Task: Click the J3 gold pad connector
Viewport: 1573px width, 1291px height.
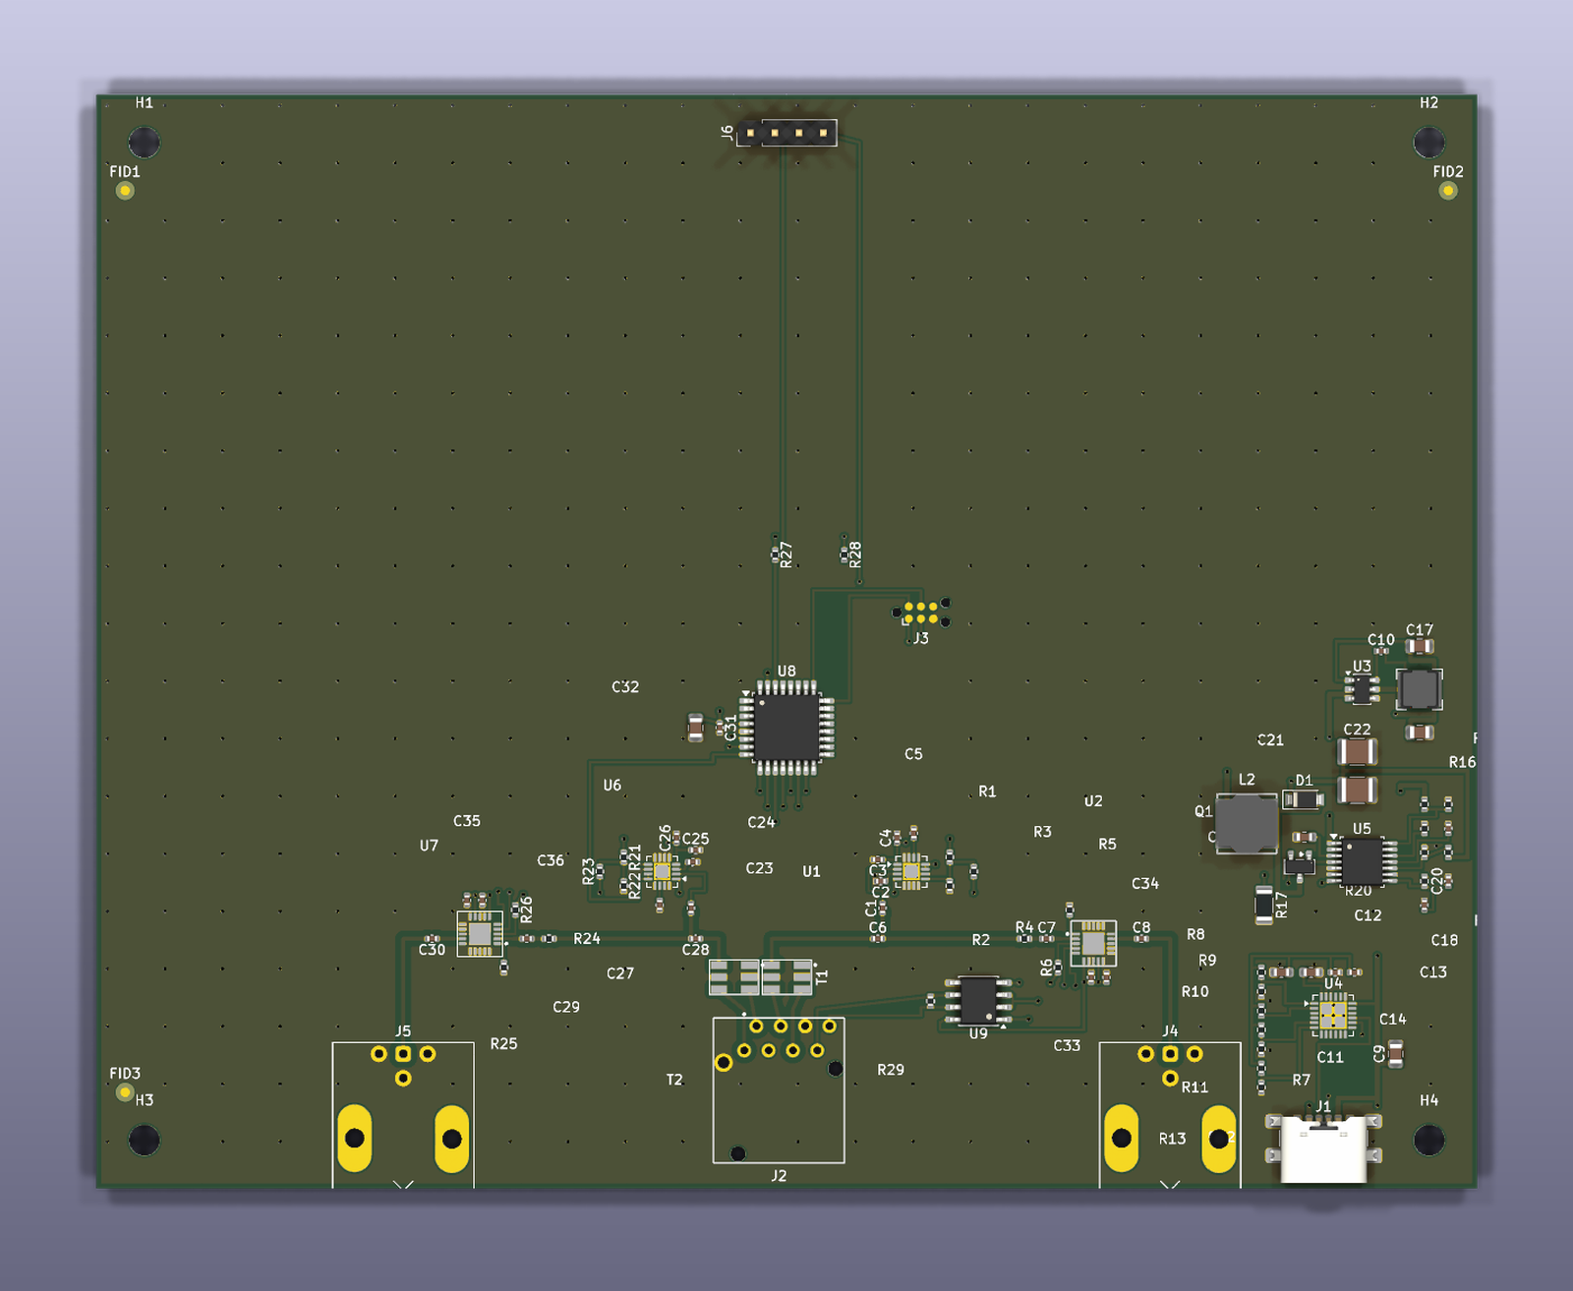Action: click(921, 613)
